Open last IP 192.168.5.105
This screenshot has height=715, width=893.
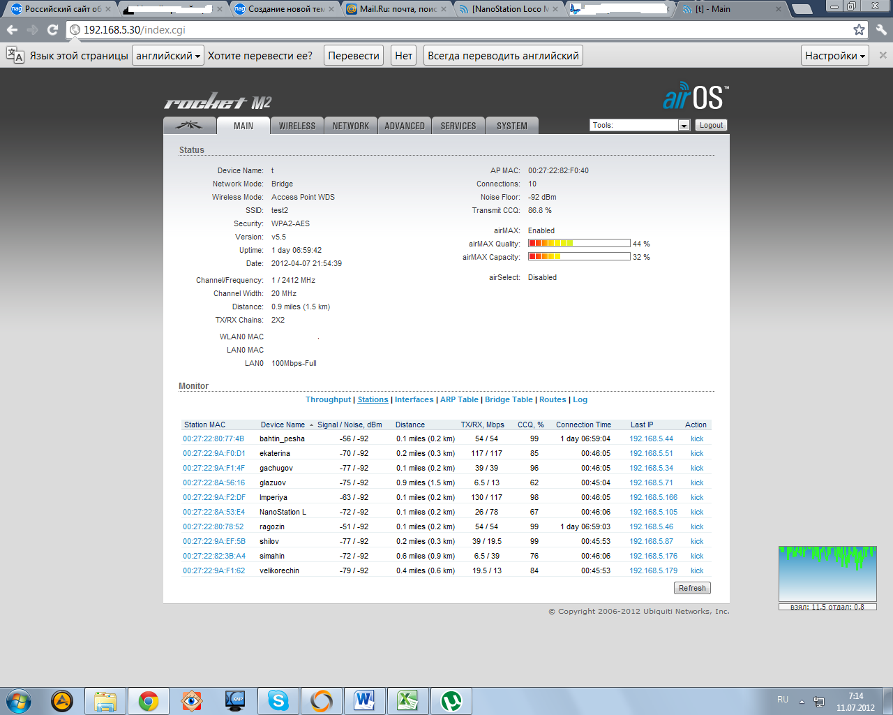653,512
